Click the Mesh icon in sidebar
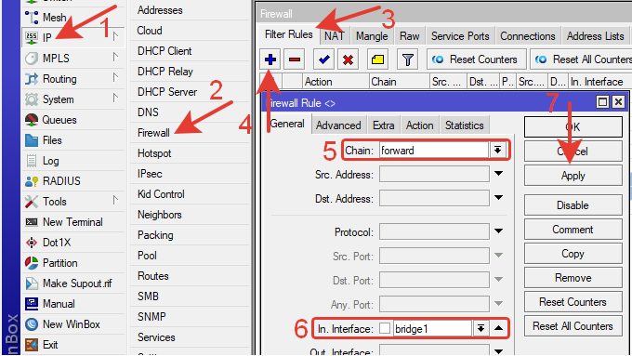Image resolution: width=632 pixels, height=356 pixels. (x=32, y=18)
